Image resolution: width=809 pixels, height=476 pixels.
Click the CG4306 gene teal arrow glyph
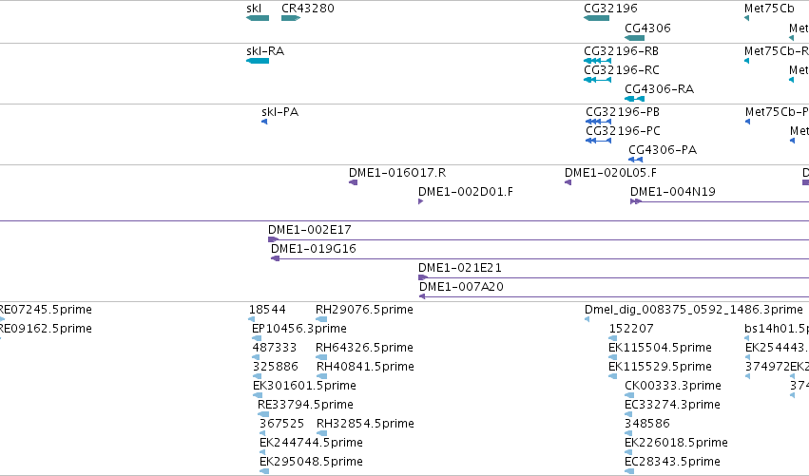635,38
